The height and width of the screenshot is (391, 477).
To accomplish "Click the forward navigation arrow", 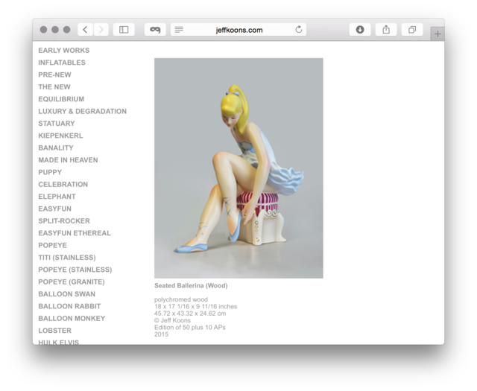I will point(101,30).
